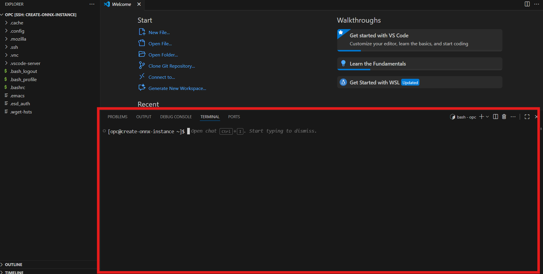Close the Welcome tab

coord(139,4)
